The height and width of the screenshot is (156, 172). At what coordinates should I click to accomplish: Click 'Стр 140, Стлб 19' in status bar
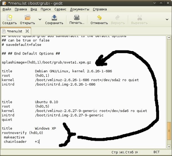(124, 152)
